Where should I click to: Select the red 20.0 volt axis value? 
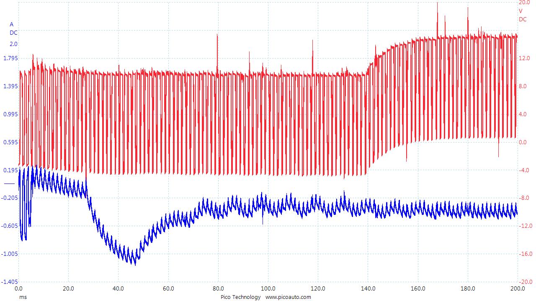click(x=524, y=3)
